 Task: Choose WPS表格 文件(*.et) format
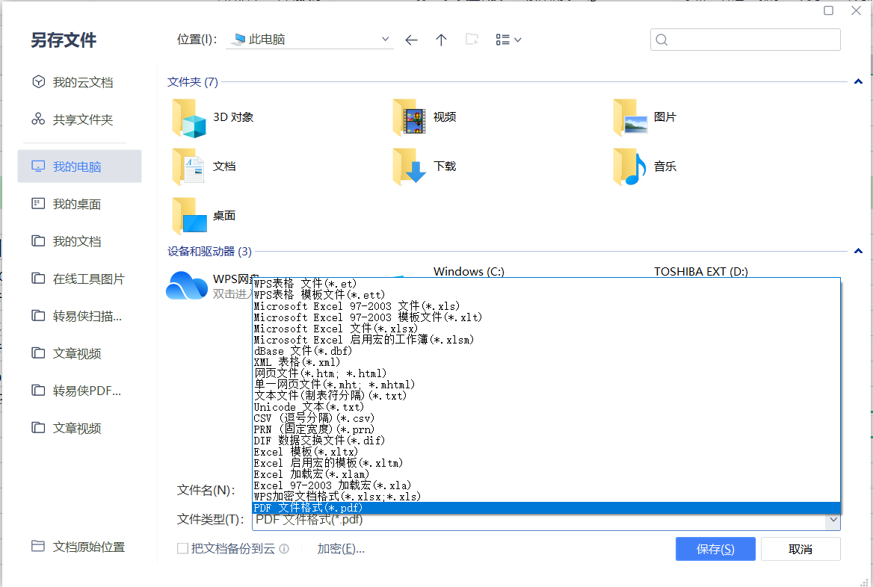pos(546,284)
